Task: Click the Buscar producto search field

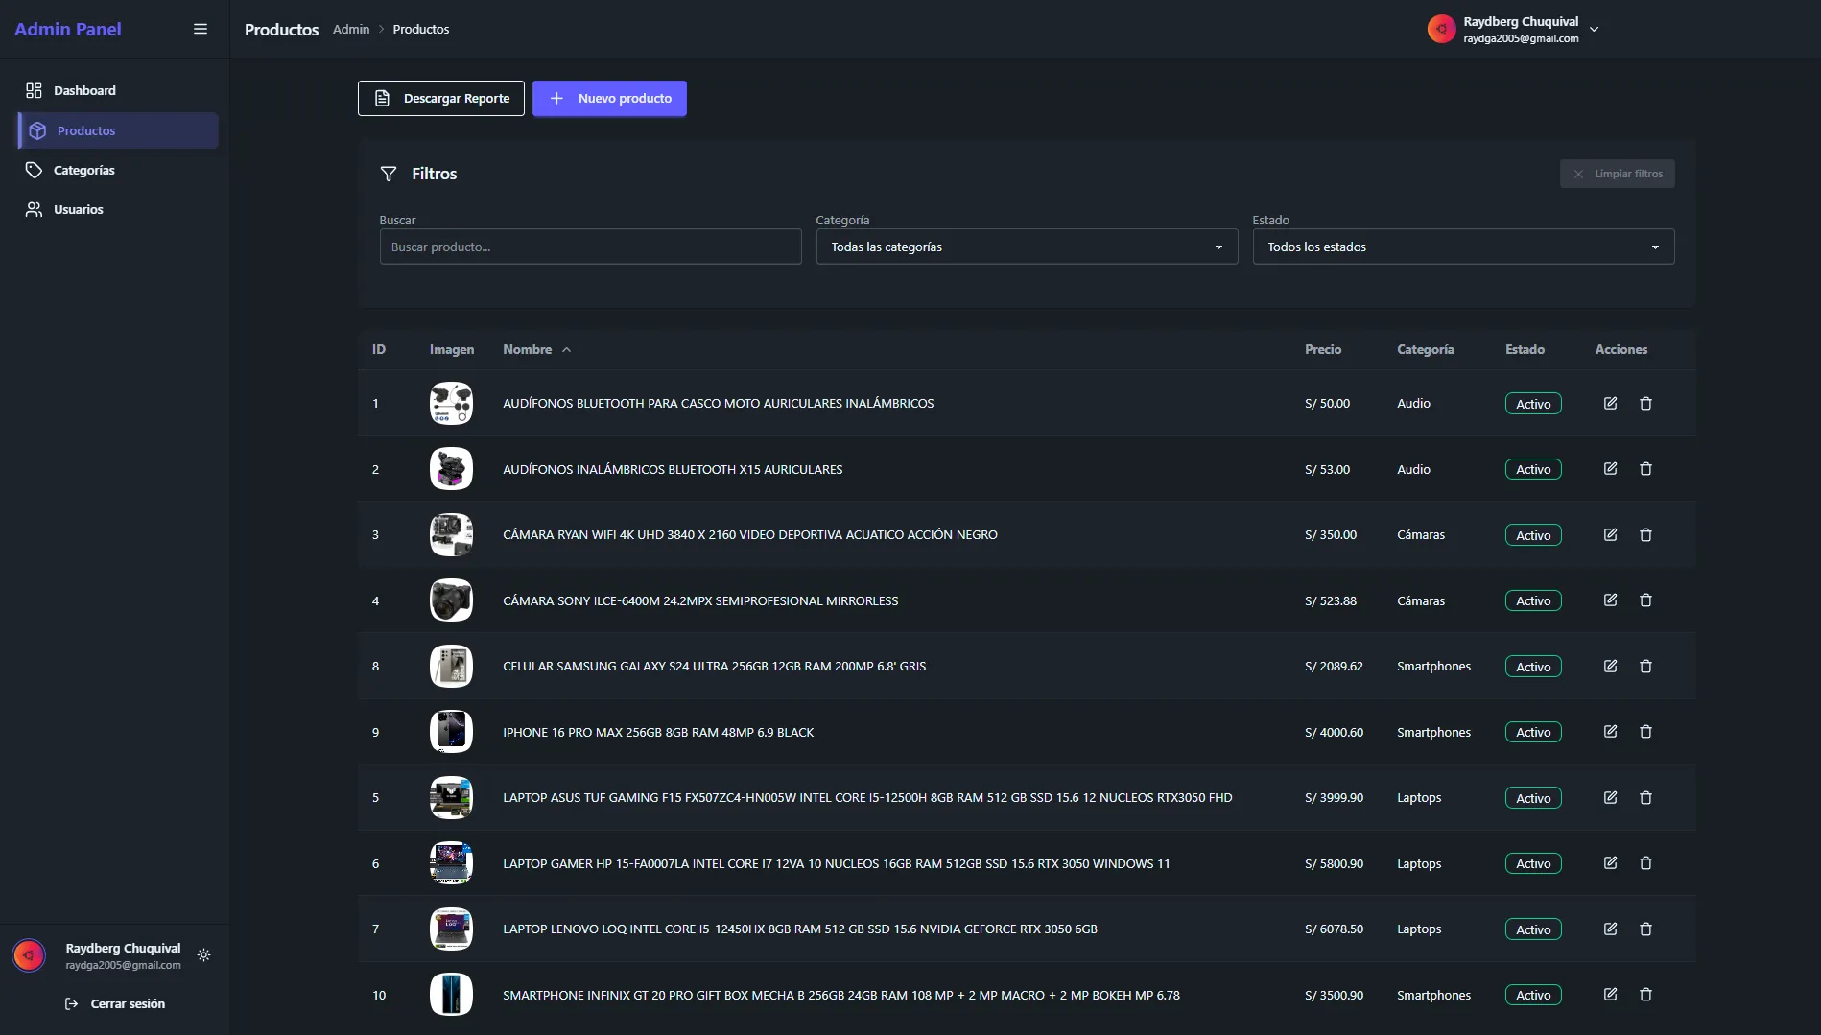Action: pyautogui.click(x=590, y=247)
